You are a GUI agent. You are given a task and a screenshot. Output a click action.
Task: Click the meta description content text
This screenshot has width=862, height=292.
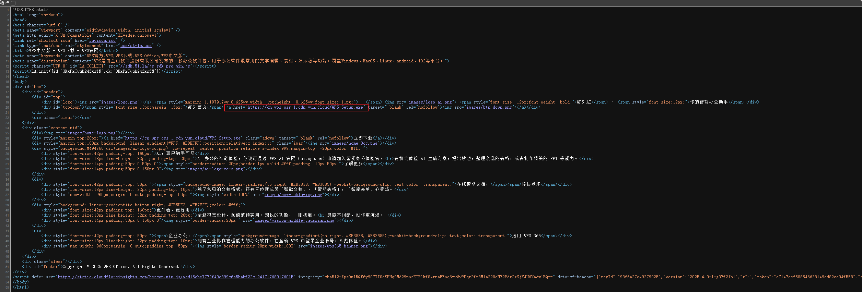(x=269, y=61)
